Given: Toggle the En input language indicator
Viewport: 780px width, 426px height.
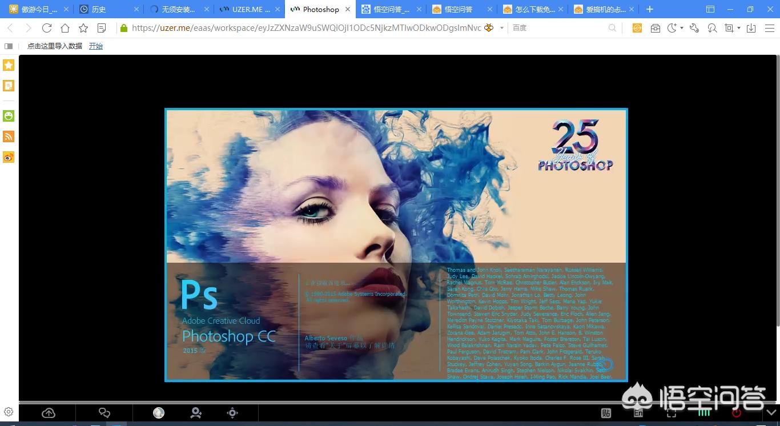Looking at the screenshot, I should click(x=638, y=413).
